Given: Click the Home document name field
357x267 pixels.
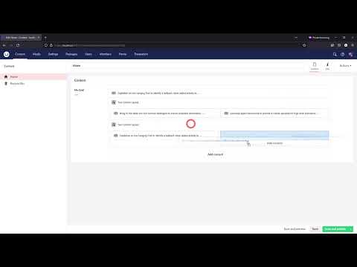Looking at the screenshot, I should point(188,66).
